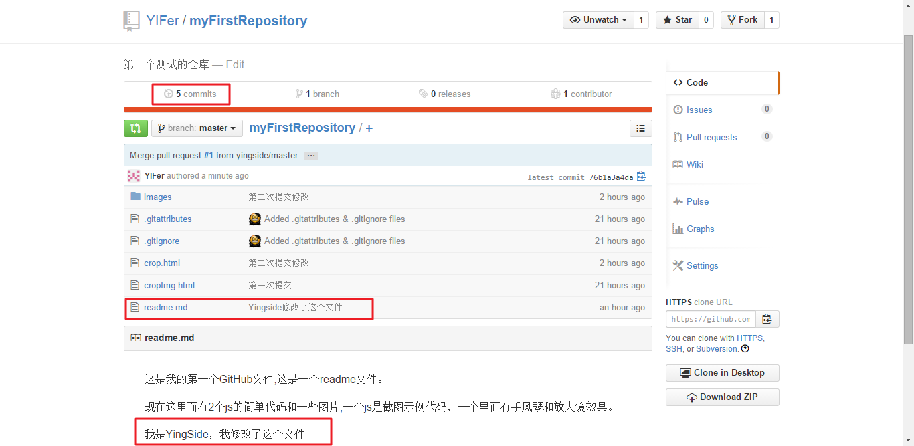The width and height of the screenshot is (914, 446).
Task: View the 5 commits history
Action: tap(191, 94)
